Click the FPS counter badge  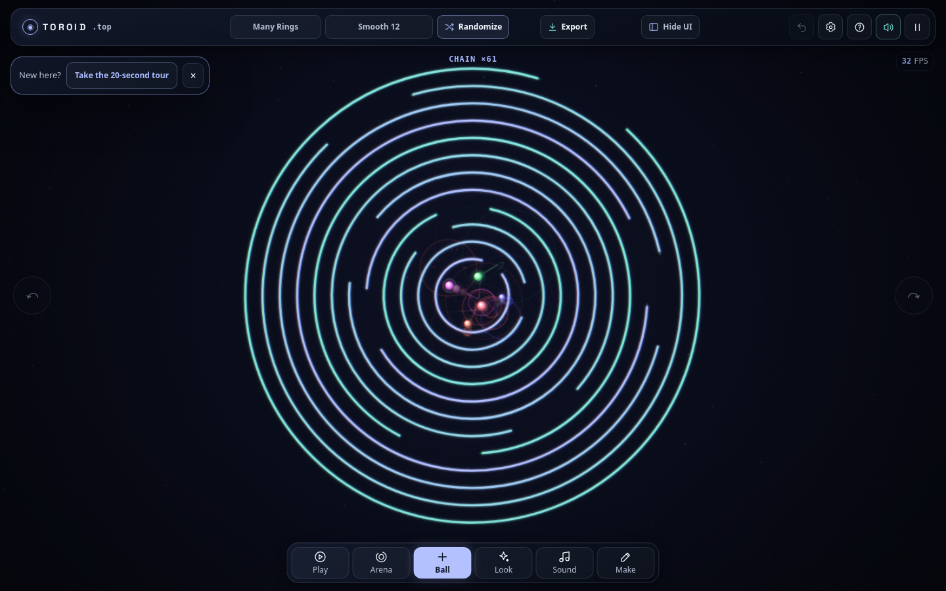coord(914,61)
